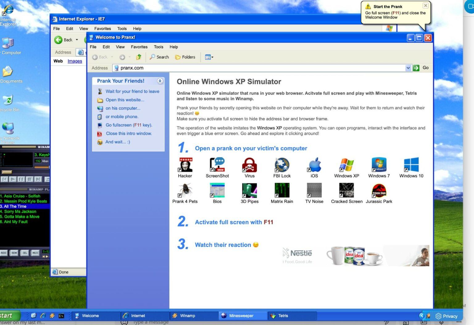474x325 pixels.
Task: Select the Cracked Screen prank icon
Action: pos(346,191)
